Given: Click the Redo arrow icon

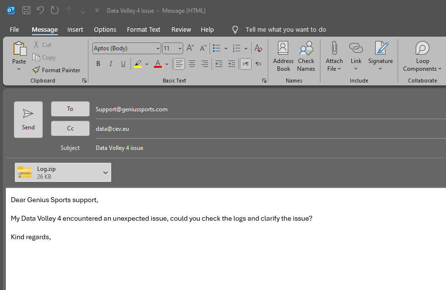Looking at the screenshot, I should pos(54,11).
